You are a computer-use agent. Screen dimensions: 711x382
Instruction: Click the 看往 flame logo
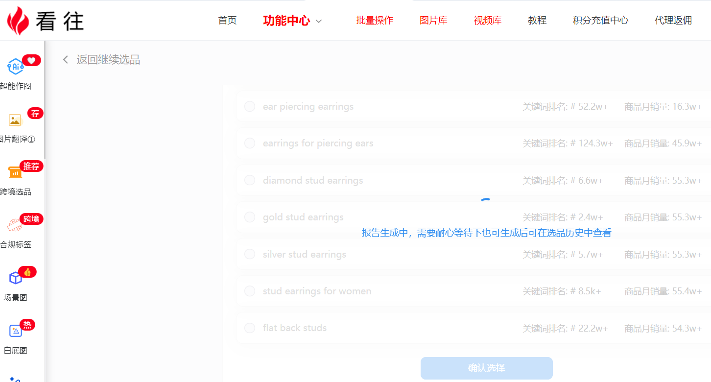tap(18, 21)
